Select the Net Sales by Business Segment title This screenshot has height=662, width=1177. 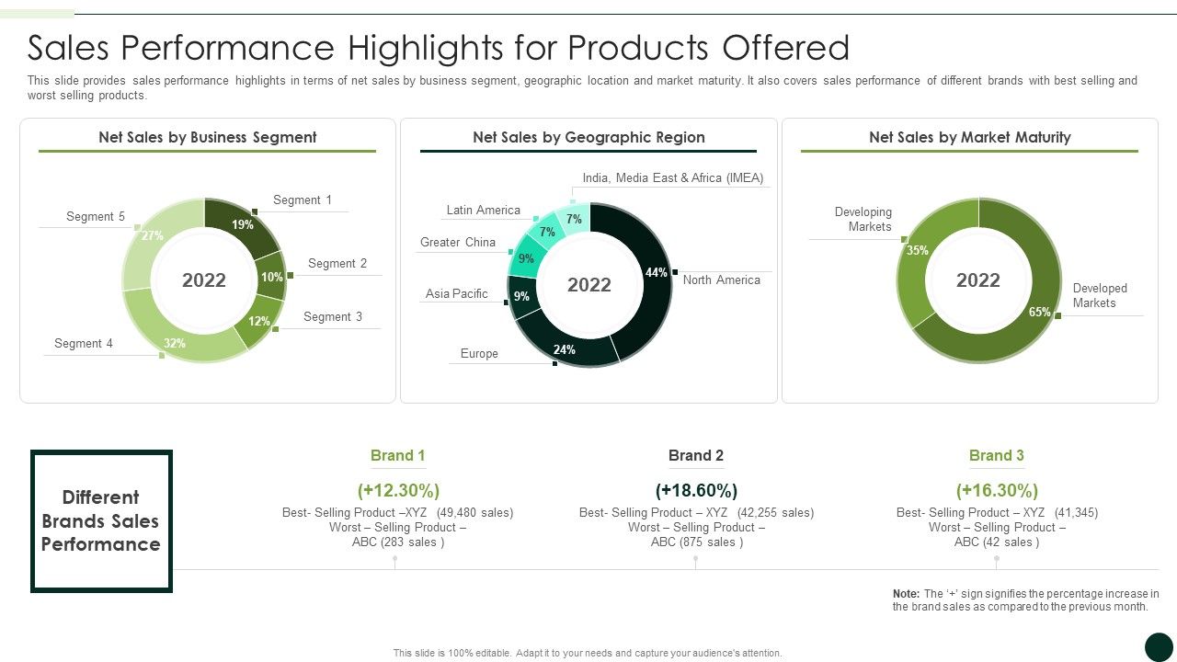208,137
